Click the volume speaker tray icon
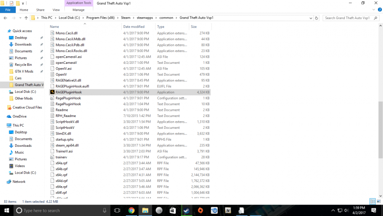This screenshot has width=383, height=216. (x=346, y=210)
